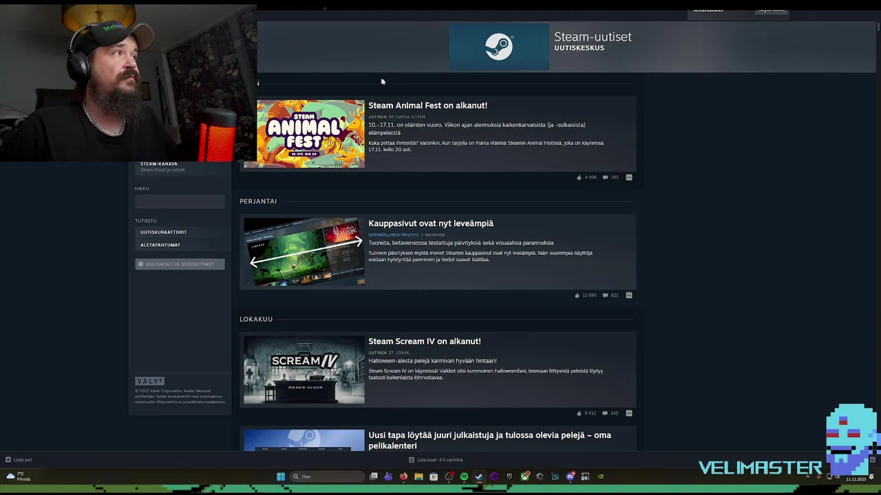Open Microsoft Teams from the taskbar
881x495 pixels.
pos(388,476)
